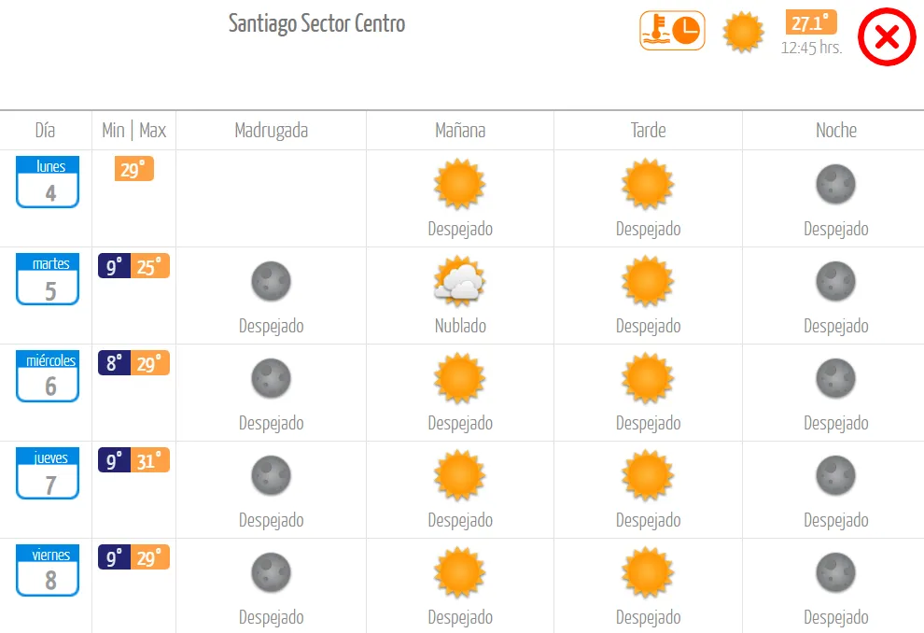
Task: Click the Nublado label under martes mañana
Action: [x=459, y=326]
